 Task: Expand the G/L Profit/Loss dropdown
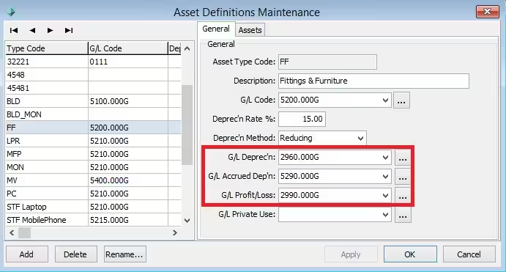pyautogui.click(x=385, y=196)
